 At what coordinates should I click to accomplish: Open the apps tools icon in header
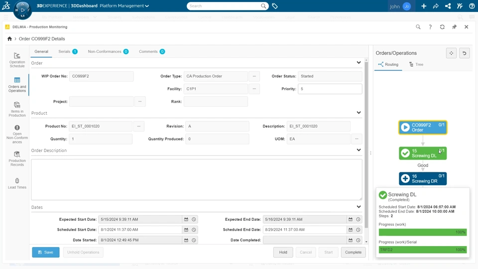point(460,6)
